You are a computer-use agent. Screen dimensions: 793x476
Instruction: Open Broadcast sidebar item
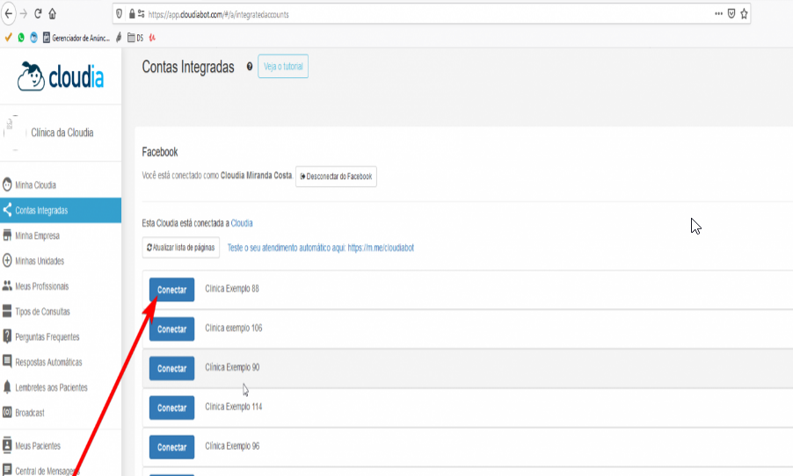pyautogui.click(x=60, y=413)
